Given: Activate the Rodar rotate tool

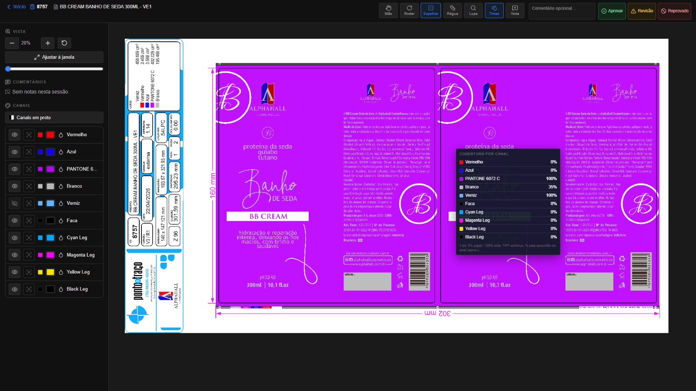Looking at the screenshot, I should click(409, 10).
